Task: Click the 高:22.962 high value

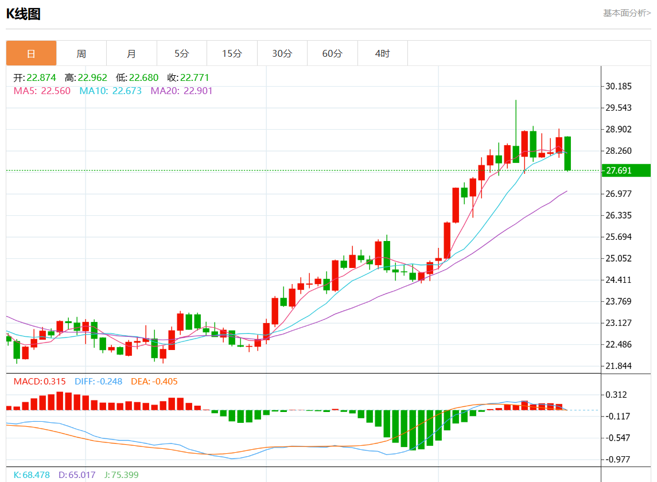Action: [x=86, y=77]
